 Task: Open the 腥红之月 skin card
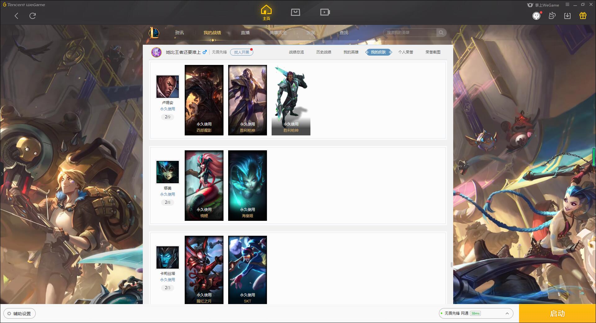pyautogui.click(x=204, y=270)
